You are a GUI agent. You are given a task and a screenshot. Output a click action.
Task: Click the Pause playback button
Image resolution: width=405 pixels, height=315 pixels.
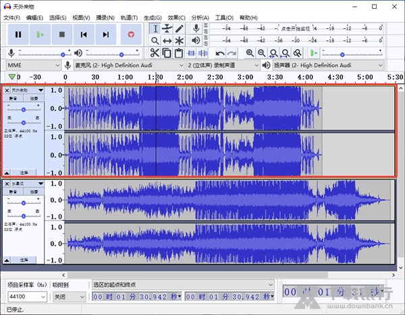[18, 34]
